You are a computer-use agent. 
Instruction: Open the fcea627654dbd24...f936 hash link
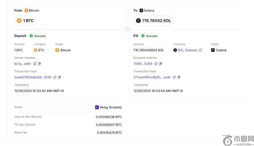tap(33, 77)
